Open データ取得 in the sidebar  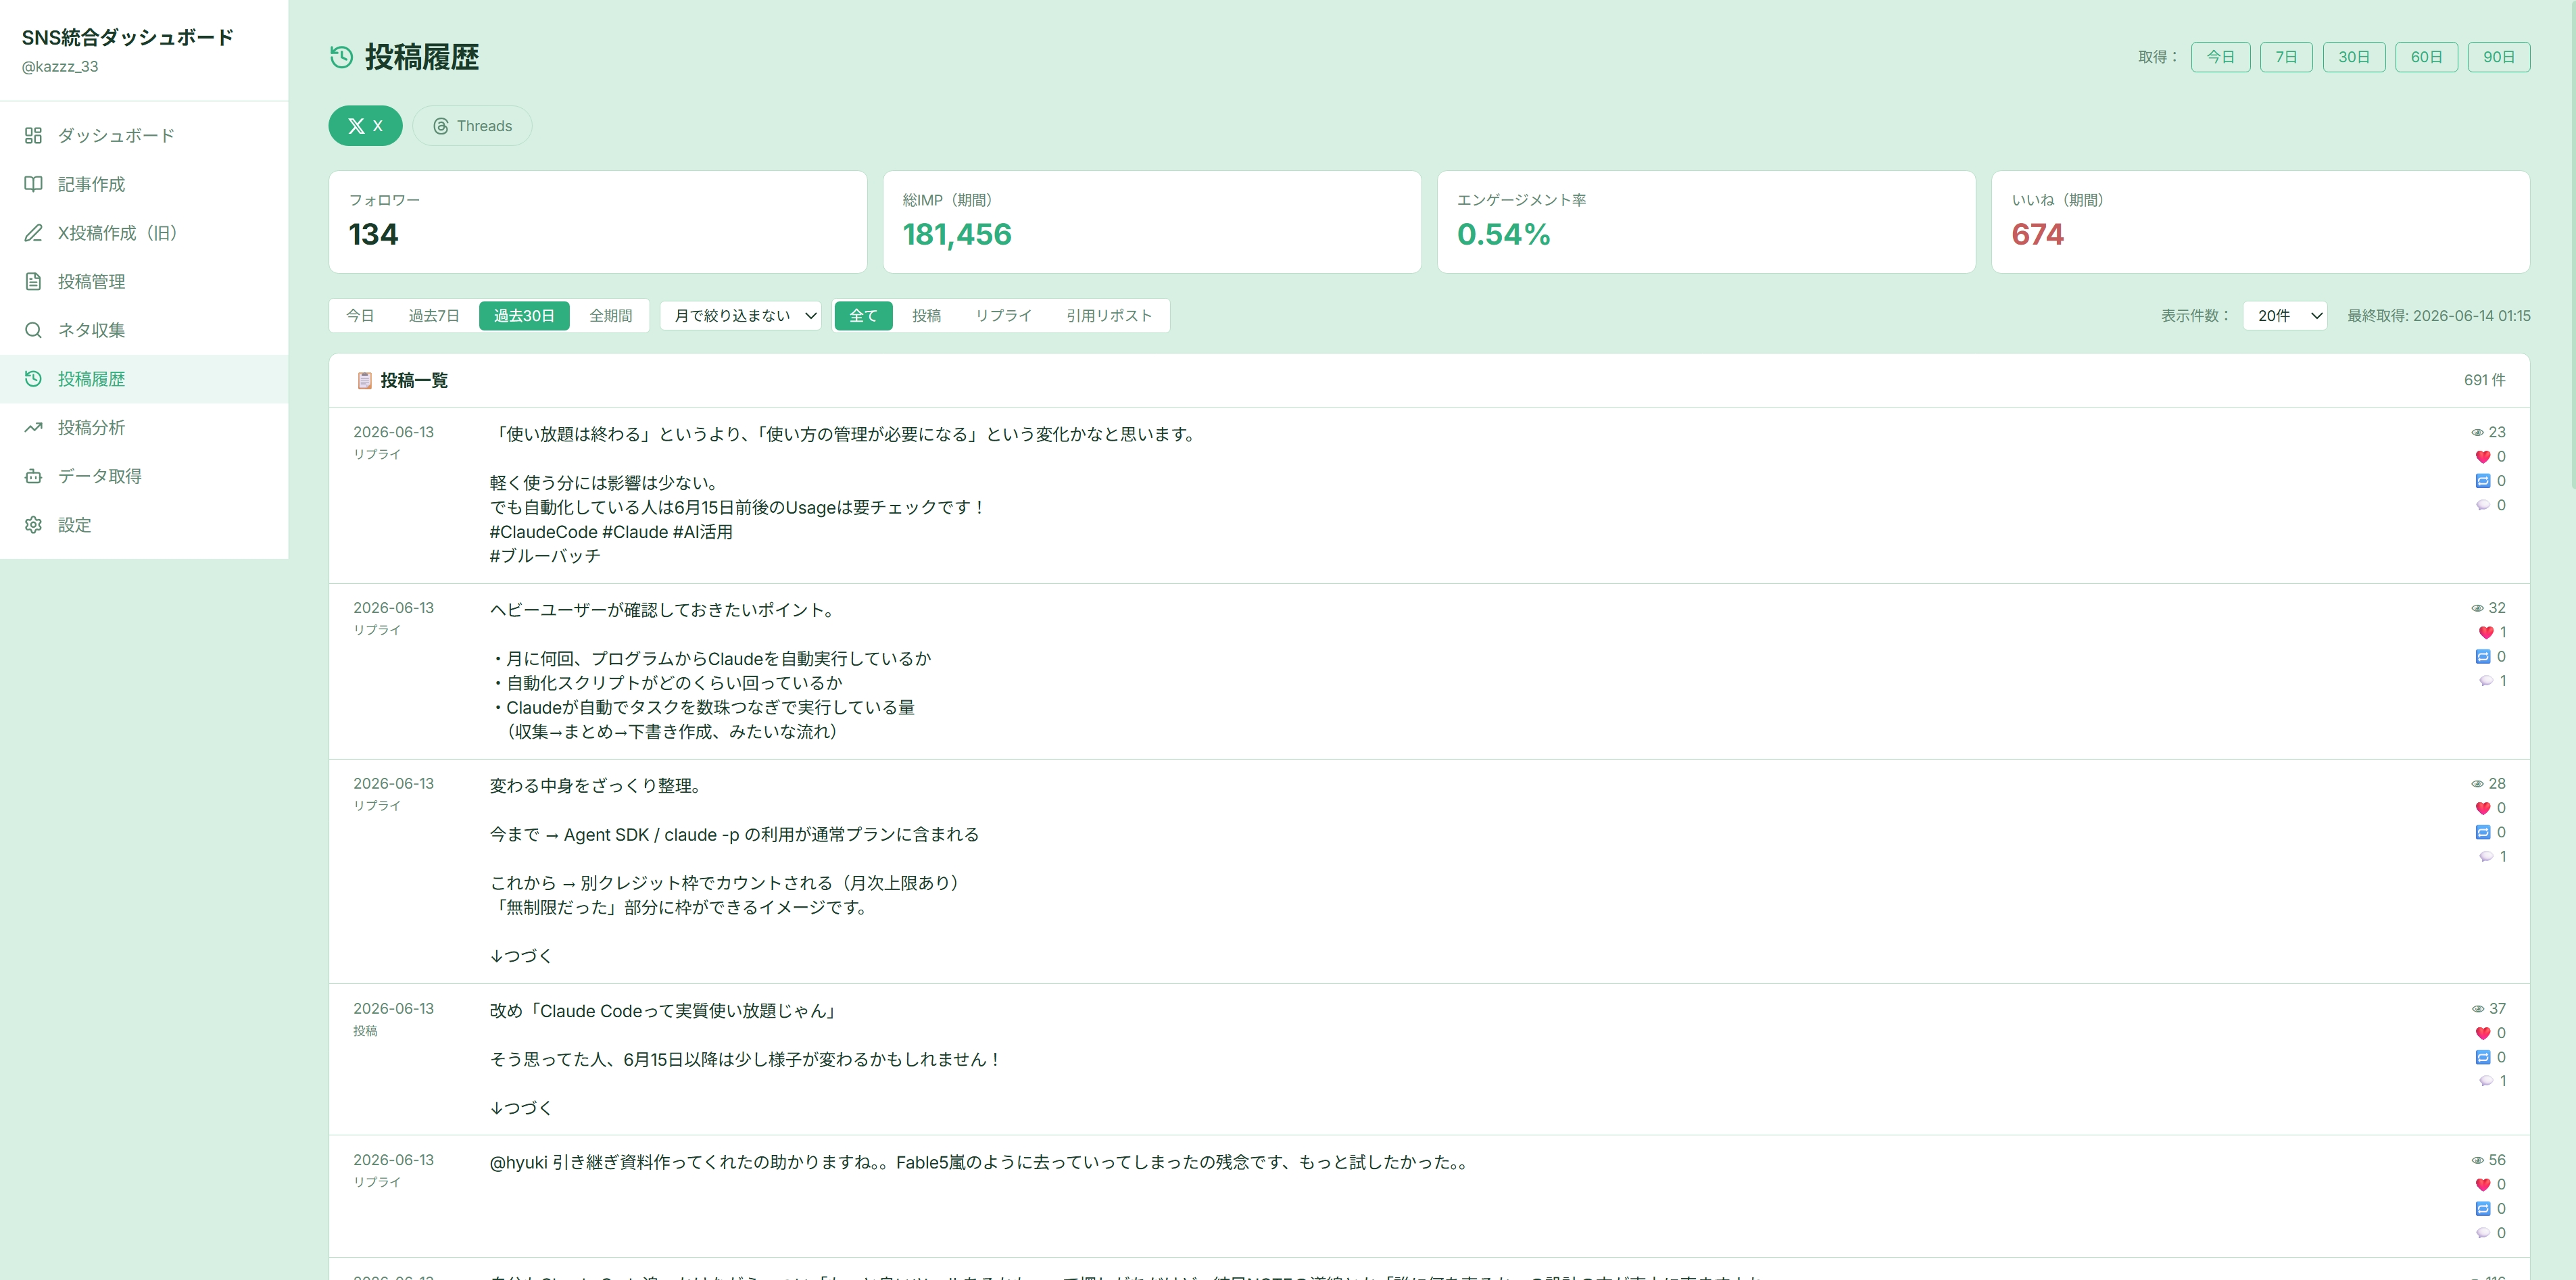[x=144, y=476]
